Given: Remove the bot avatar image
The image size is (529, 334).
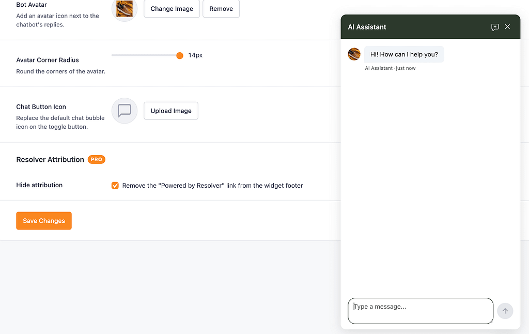Looking at the screenshot, I should tap(221, 9).
